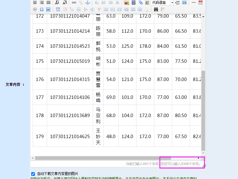This screenshot has height=179, width=238.
Task: Click the 代码语言 dropdown arrow
Action: 172,3
